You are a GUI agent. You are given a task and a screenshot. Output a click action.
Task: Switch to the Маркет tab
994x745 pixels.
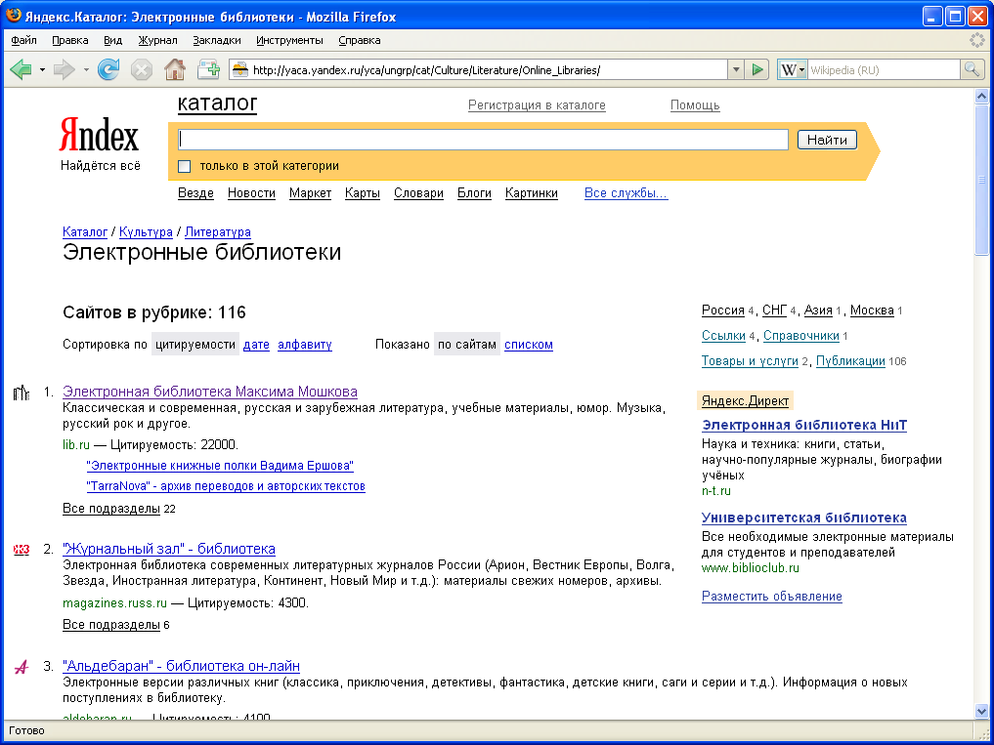pyautogui.click(x=310, y=193)
